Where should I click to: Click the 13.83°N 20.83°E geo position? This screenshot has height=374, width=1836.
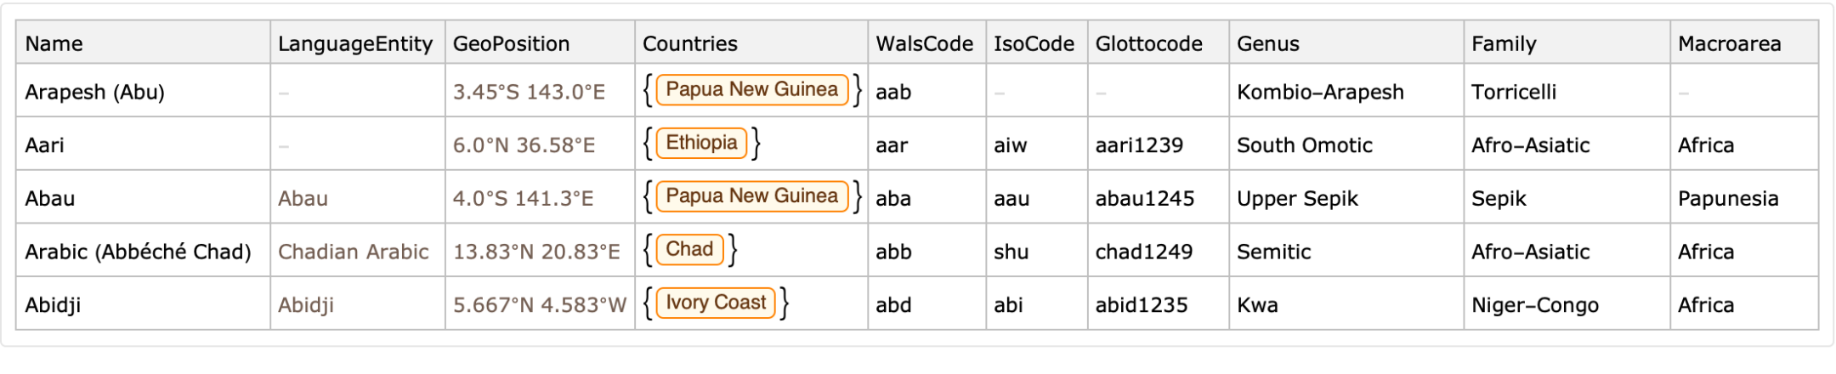click(x=536, y=252)
